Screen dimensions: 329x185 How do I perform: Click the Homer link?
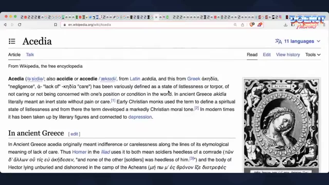79,152
